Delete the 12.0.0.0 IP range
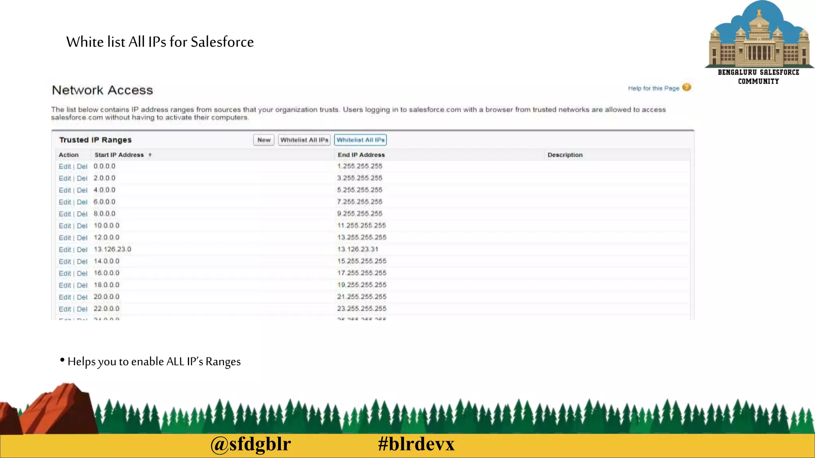Screen dimensions: 815x458 pyautogui.click(x=82, y=238)
